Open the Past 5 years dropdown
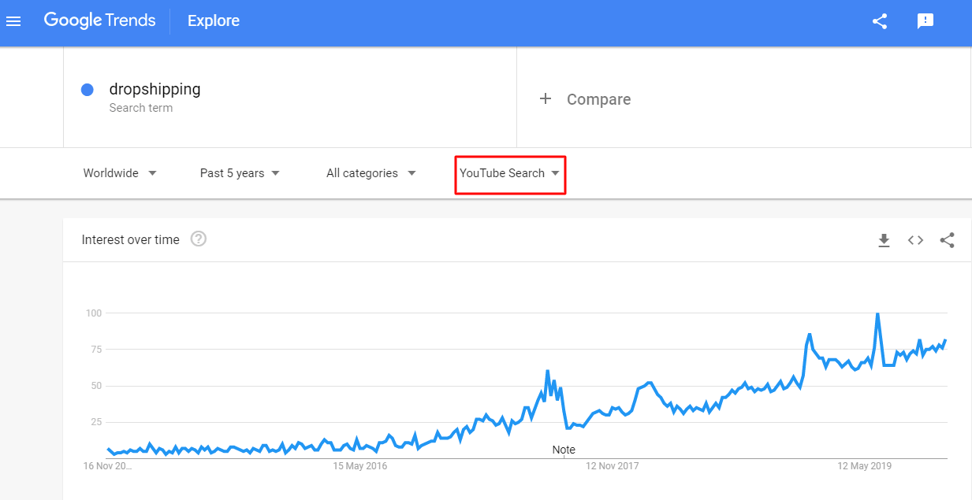The width and height of the screenshot is (972, 500). point(240,173)
